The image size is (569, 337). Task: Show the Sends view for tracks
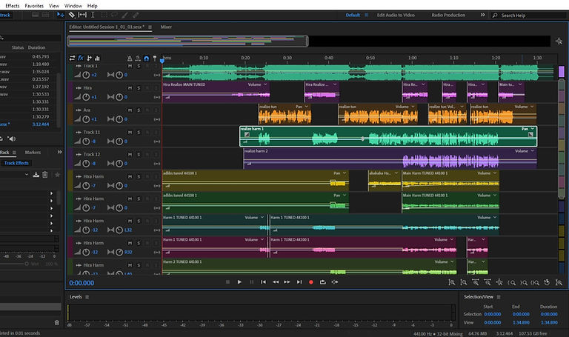coord(89,58)
